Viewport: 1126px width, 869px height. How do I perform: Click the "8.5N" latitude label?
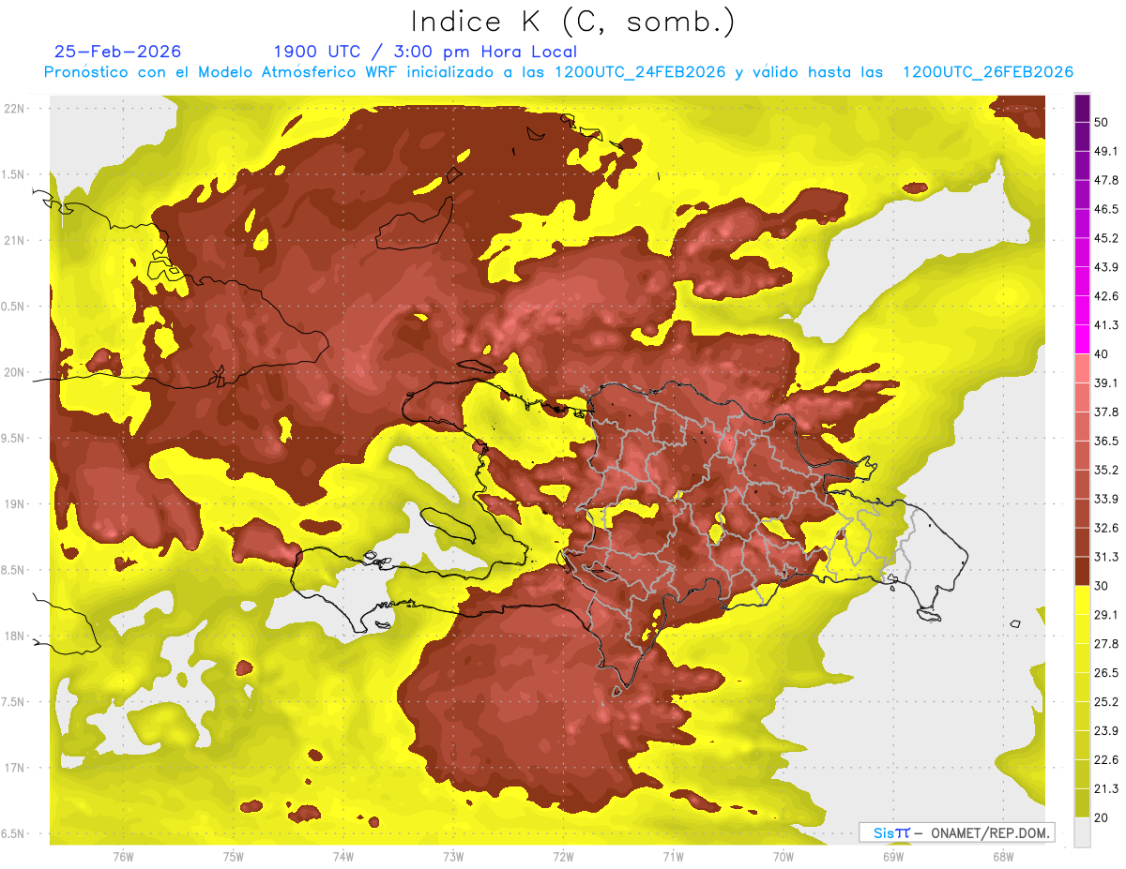pyautogui.click(x=14, y=570)
